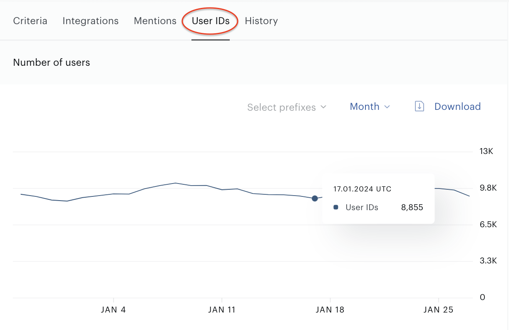
Task: Click the 9.8K axis value
Action: 488,188
